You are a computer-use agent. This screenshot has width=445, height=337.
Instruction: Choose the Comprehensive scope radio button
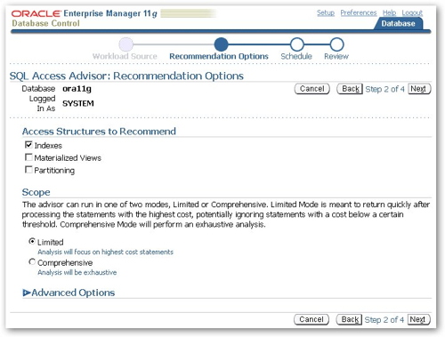(32, 262)
